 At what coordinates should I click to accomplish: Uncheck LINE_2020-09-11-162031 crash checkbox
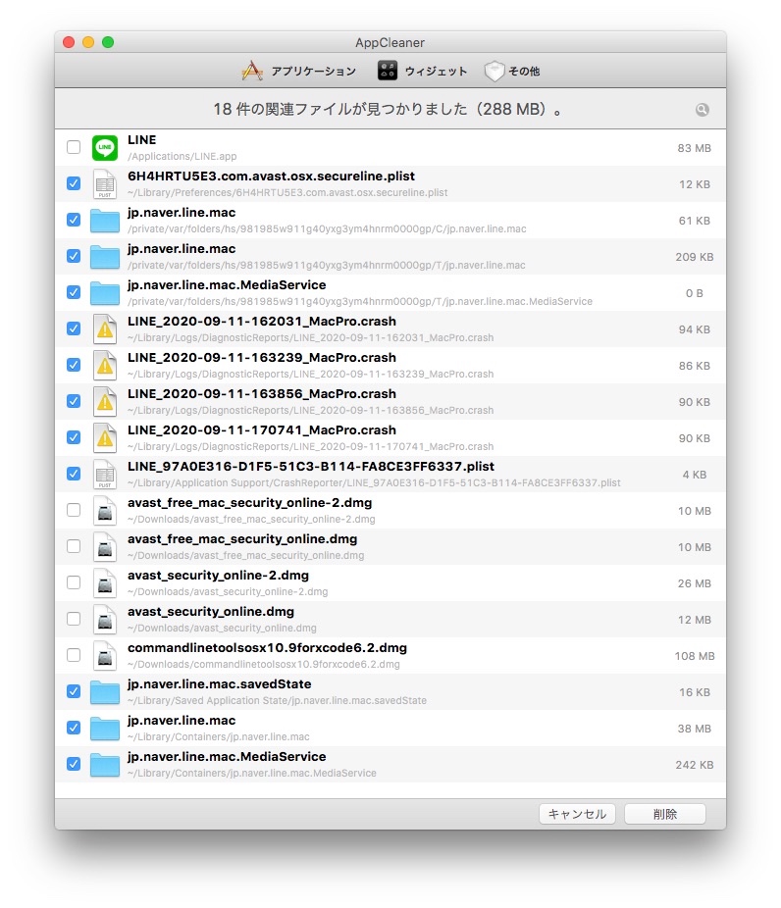coord(74,328)
